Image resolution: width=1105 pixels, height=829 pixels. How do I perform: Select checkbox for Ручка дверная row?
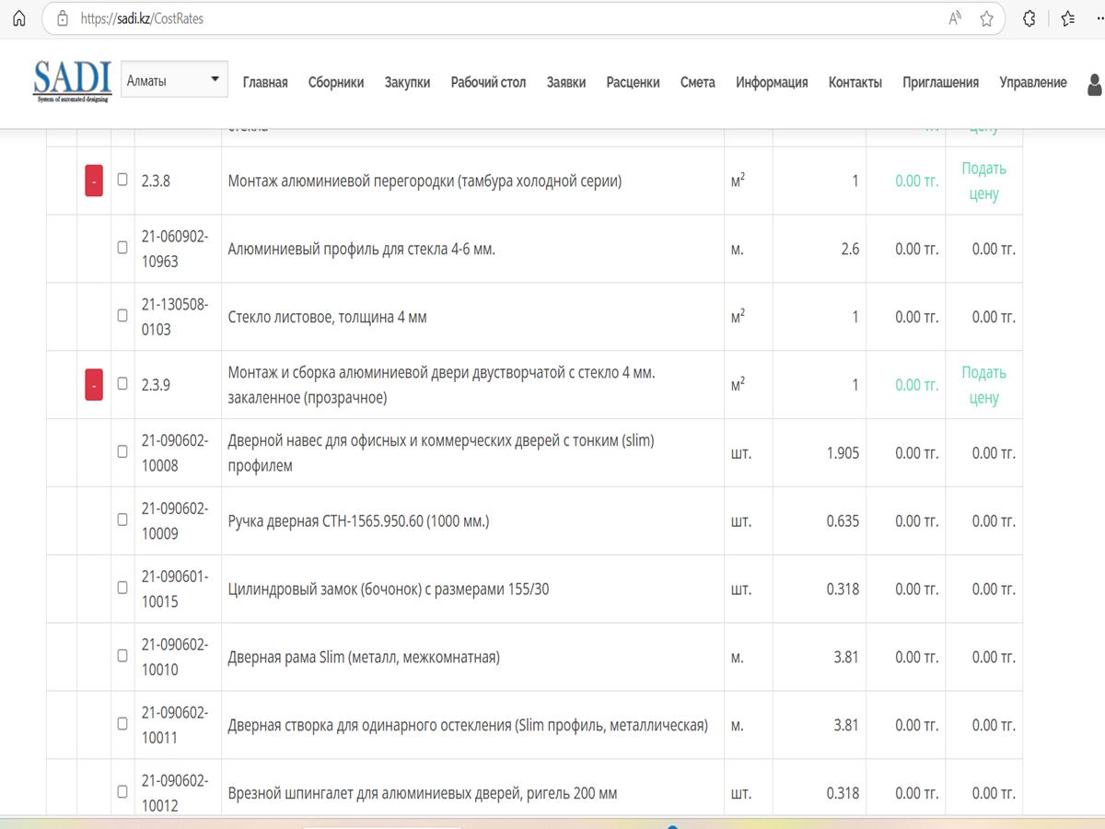pyautogui.click(x=122, y=520)
